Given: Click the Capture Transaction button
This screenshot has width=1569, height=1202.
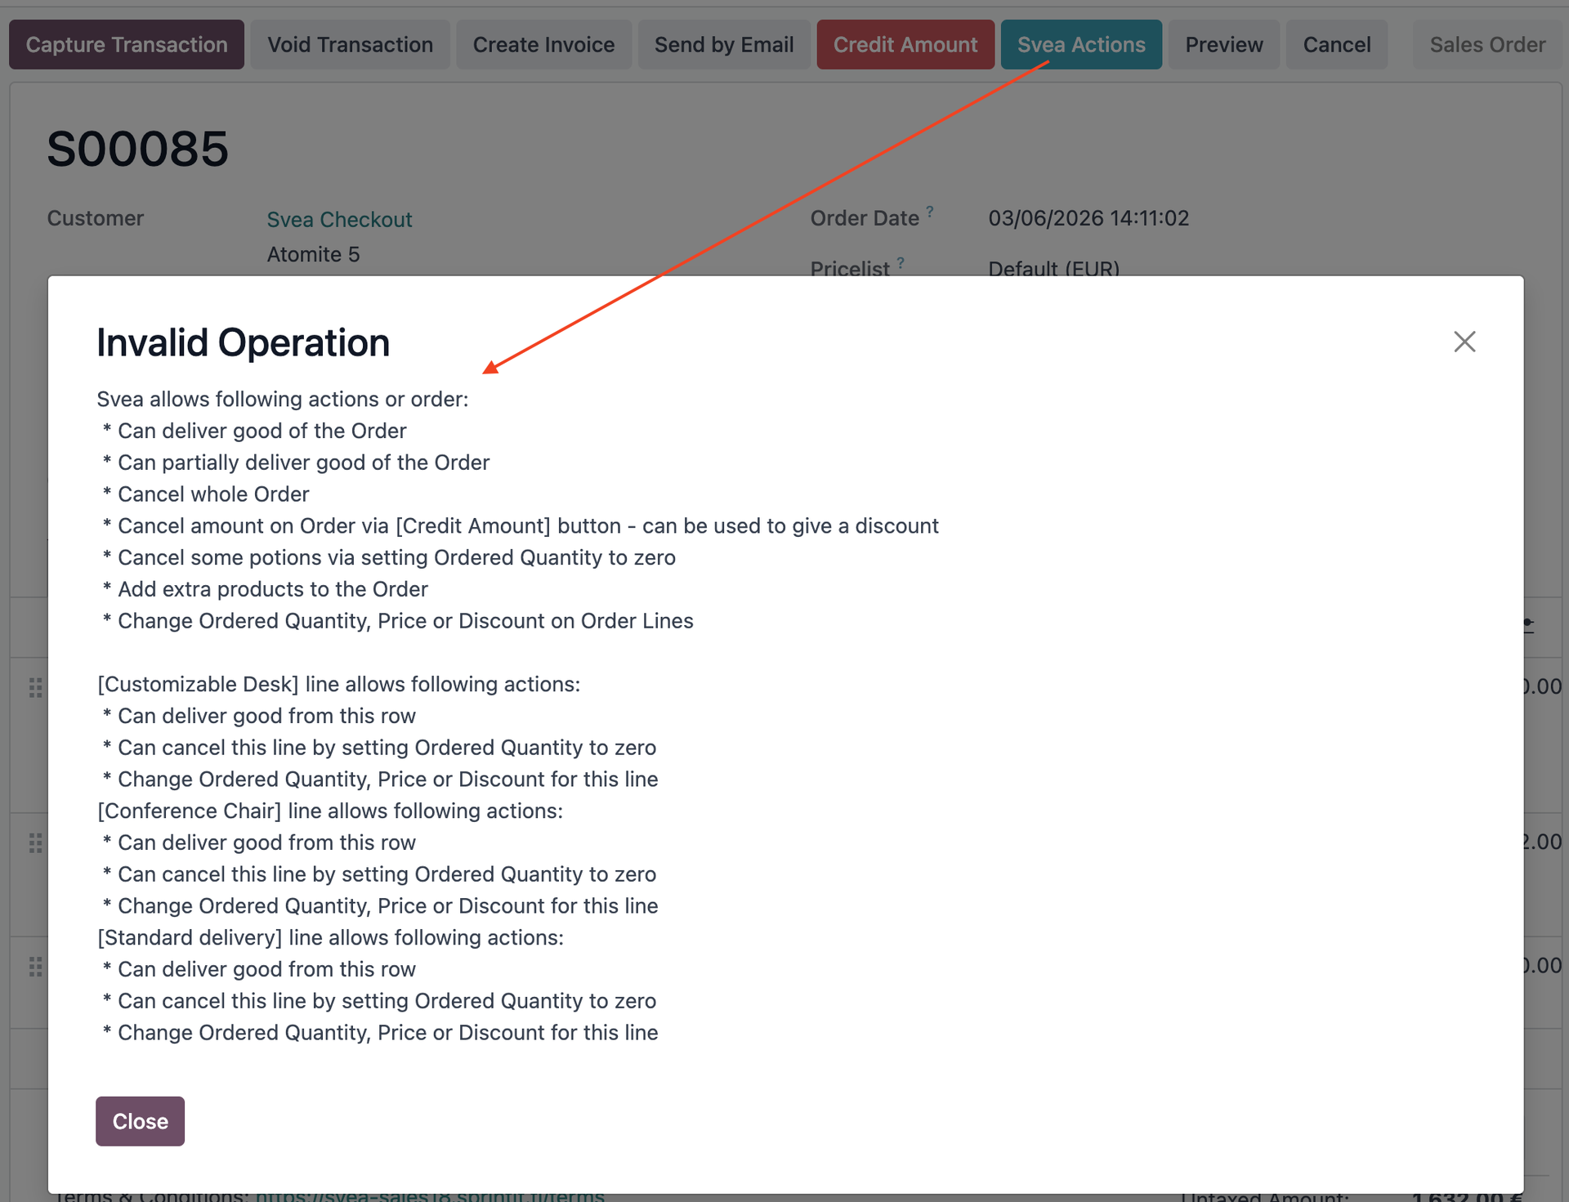Looking at the screenshot, I should [127, 45].
